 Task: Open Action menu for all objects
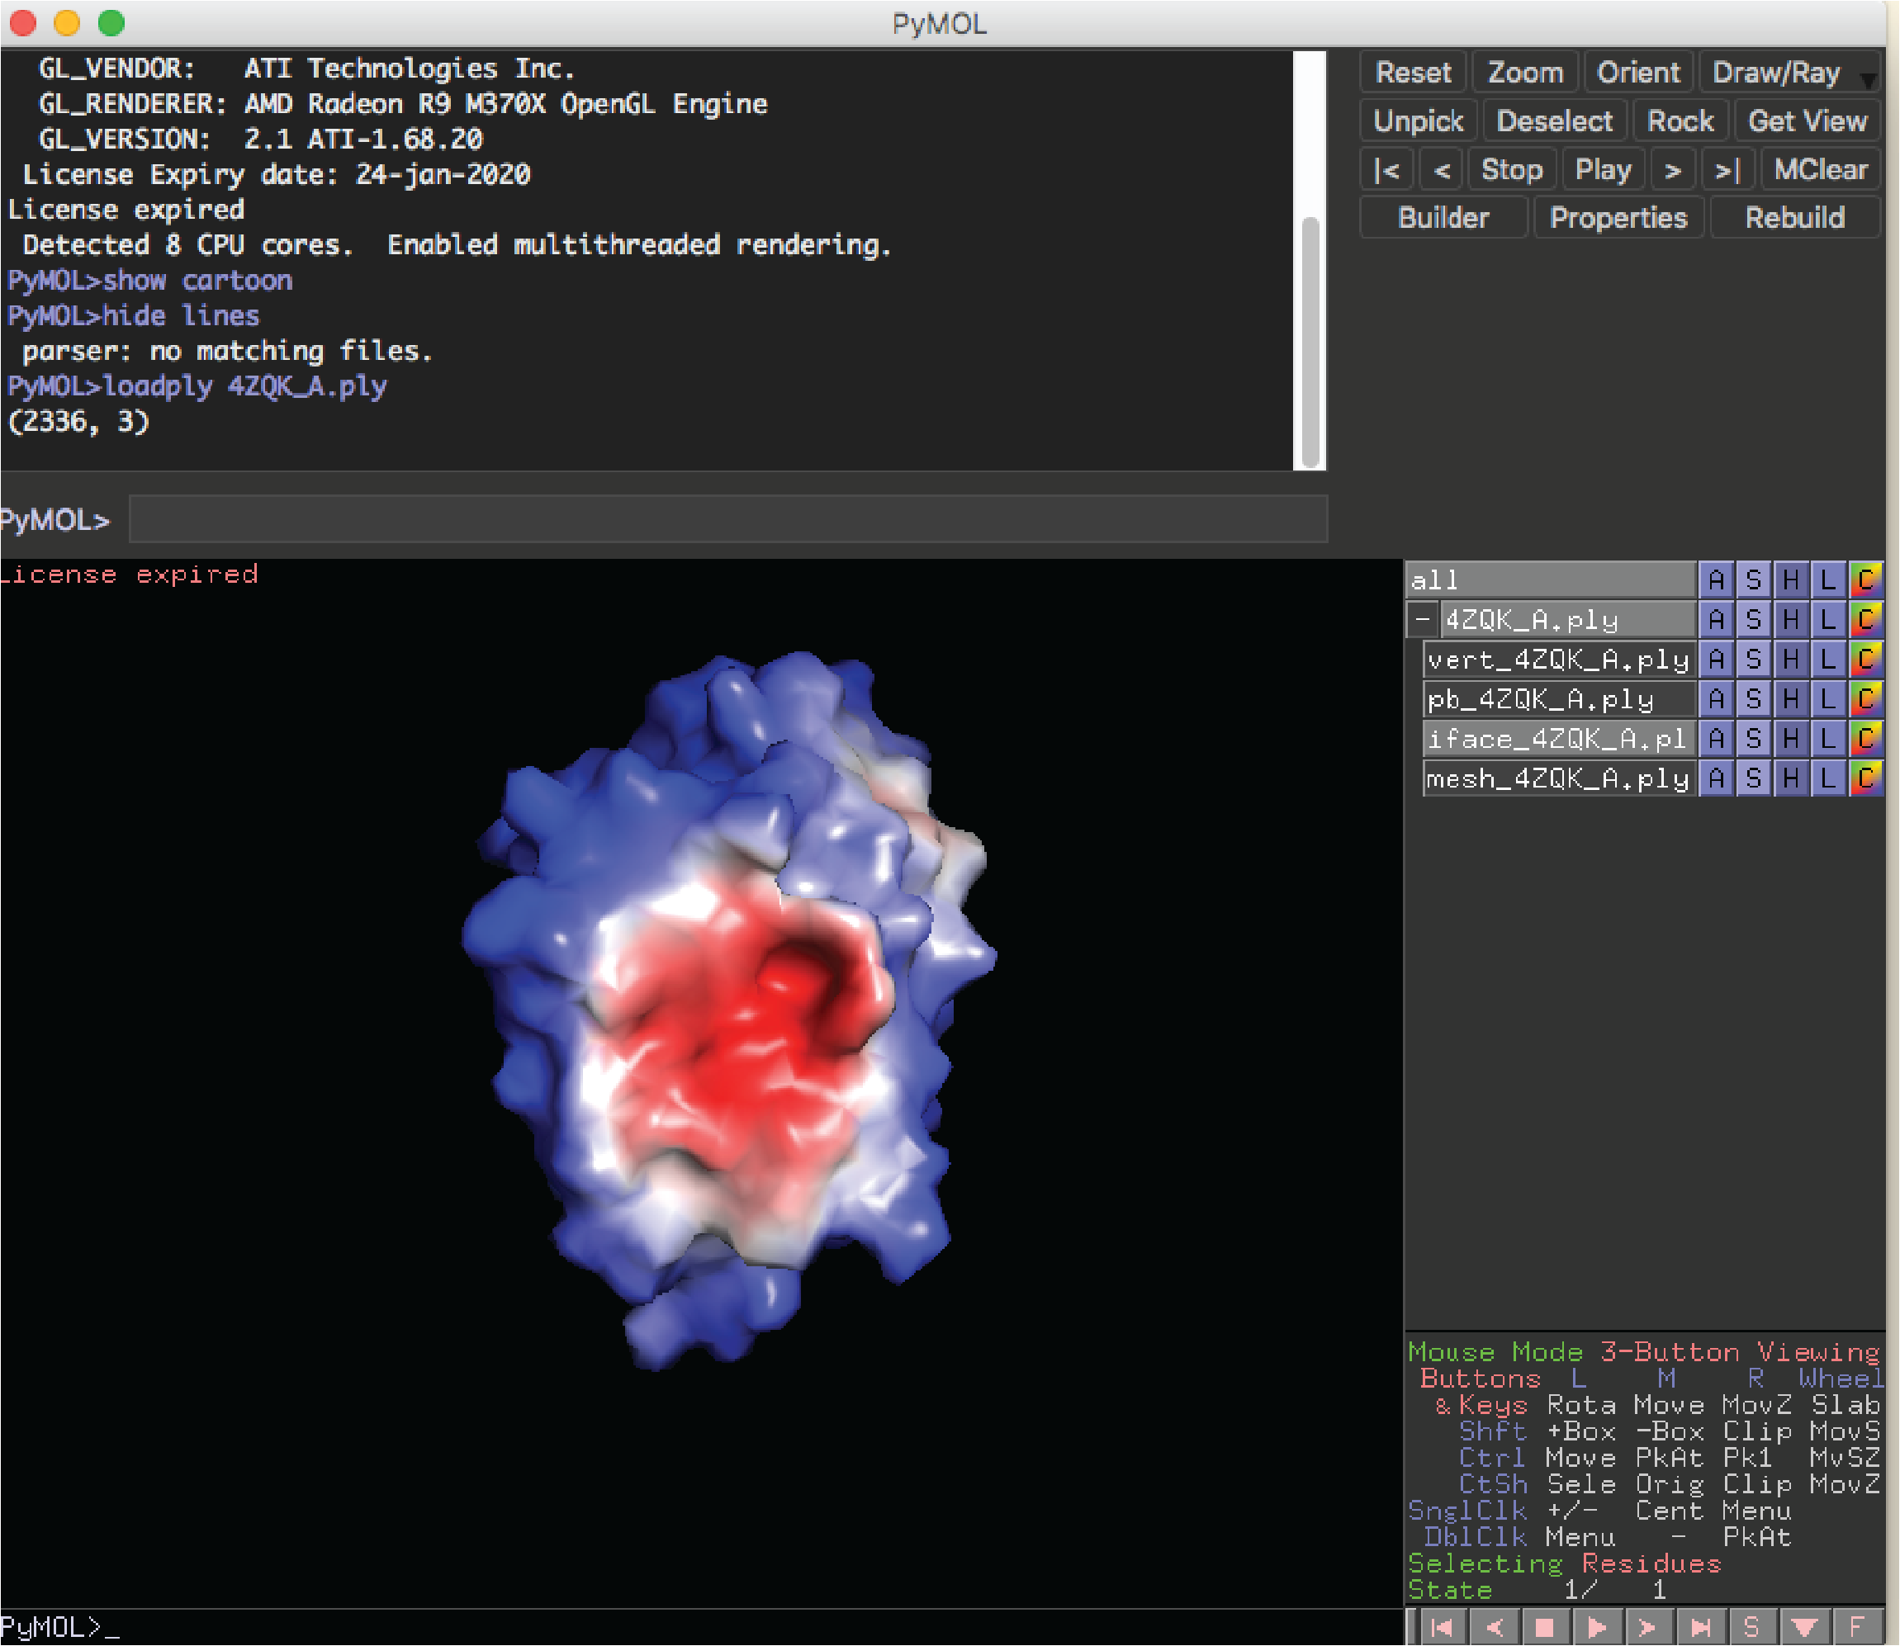(1715, 580)
